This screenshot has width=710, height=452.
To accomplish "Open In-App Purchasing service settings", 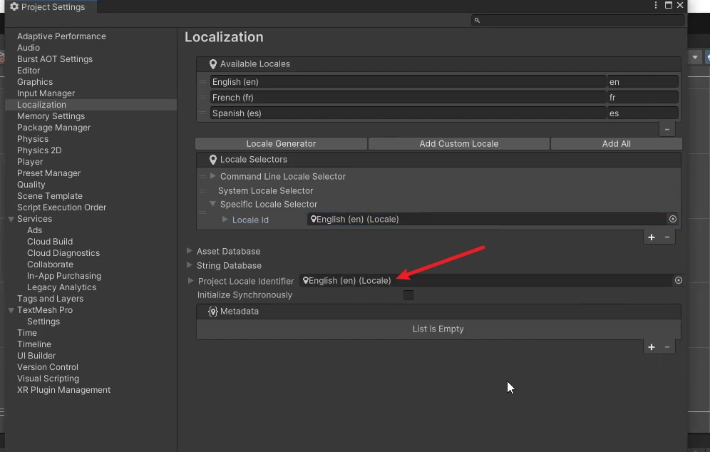I will coord(64,276).
